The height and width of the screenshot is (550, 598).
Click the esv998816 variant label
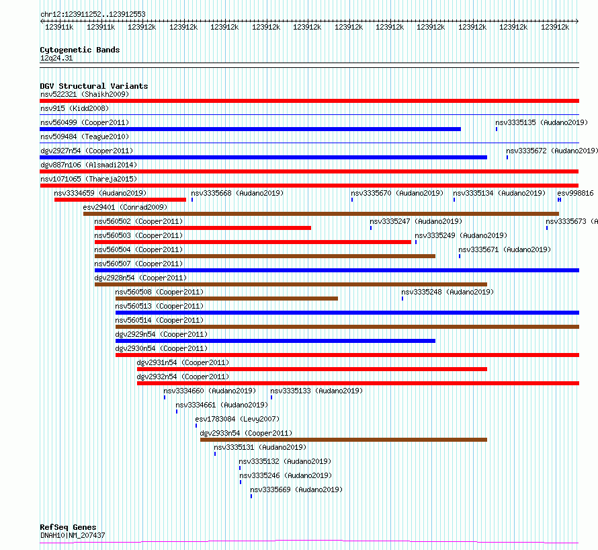point(576,193)
